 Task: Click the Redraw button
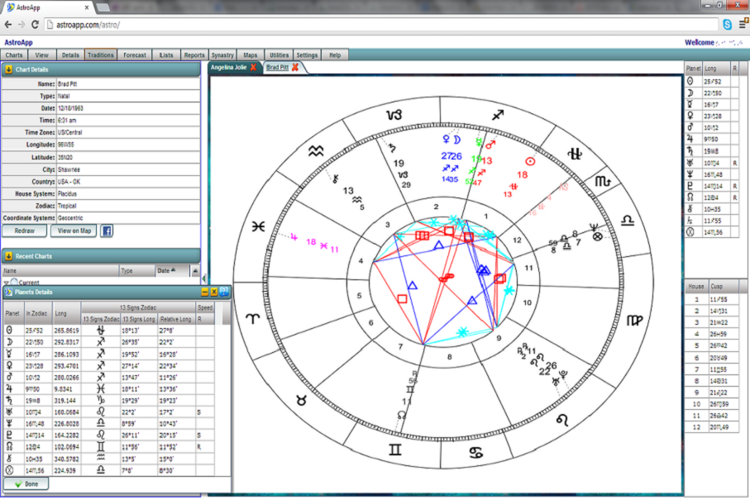[x=25, y=231]
